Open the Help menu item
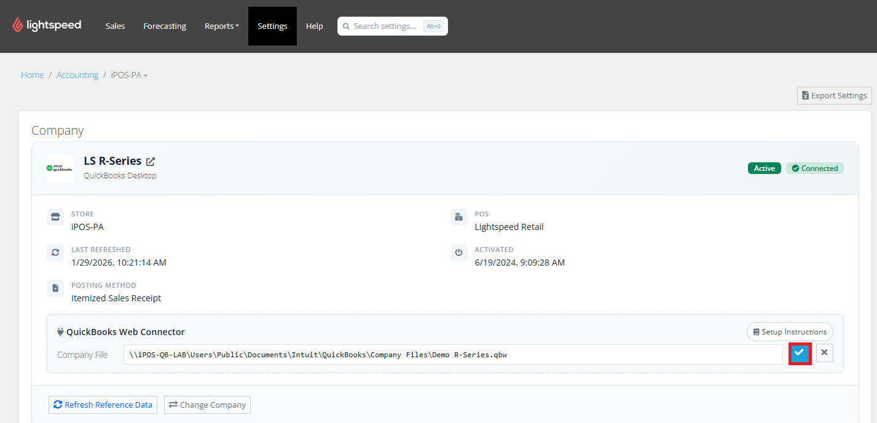 315,26
